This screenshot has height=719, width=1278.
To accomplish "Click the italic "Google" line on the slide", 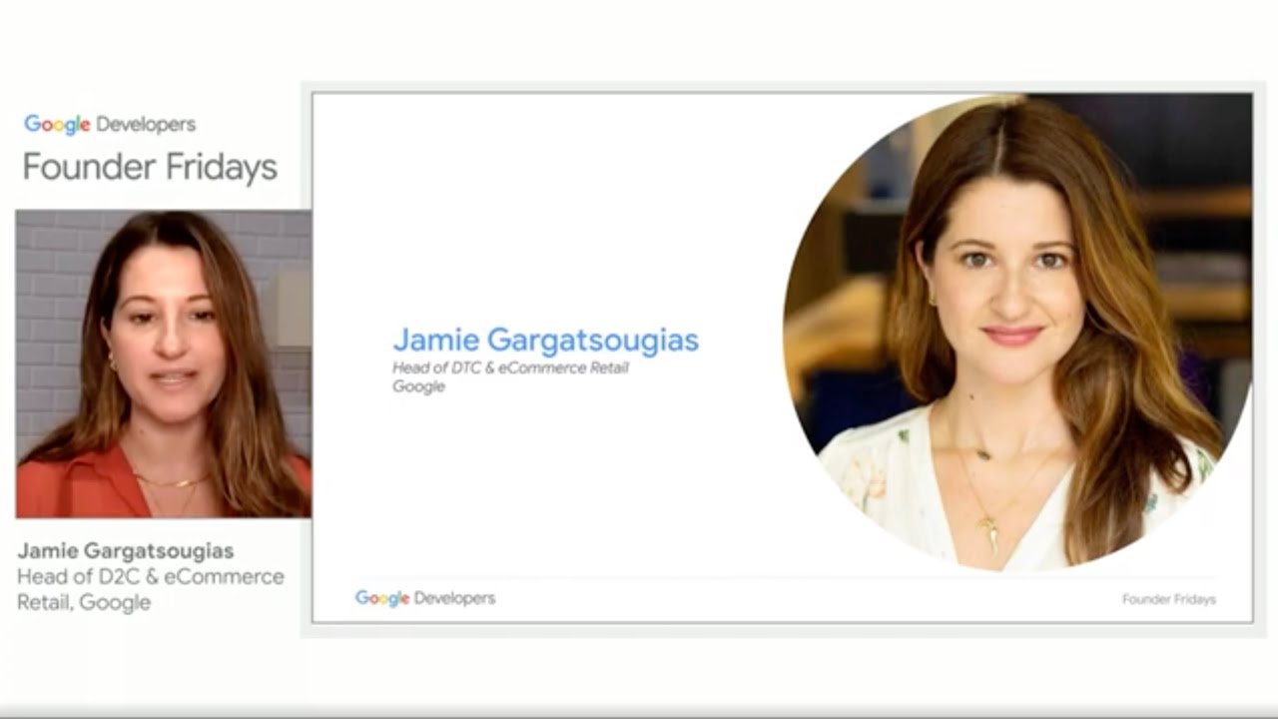I will (418, 386).
